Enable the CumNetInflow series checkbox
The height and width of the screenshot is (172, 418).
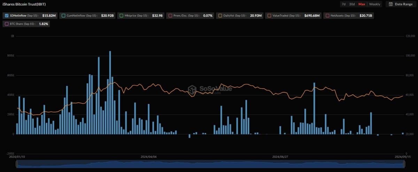[x=63, y=16]
